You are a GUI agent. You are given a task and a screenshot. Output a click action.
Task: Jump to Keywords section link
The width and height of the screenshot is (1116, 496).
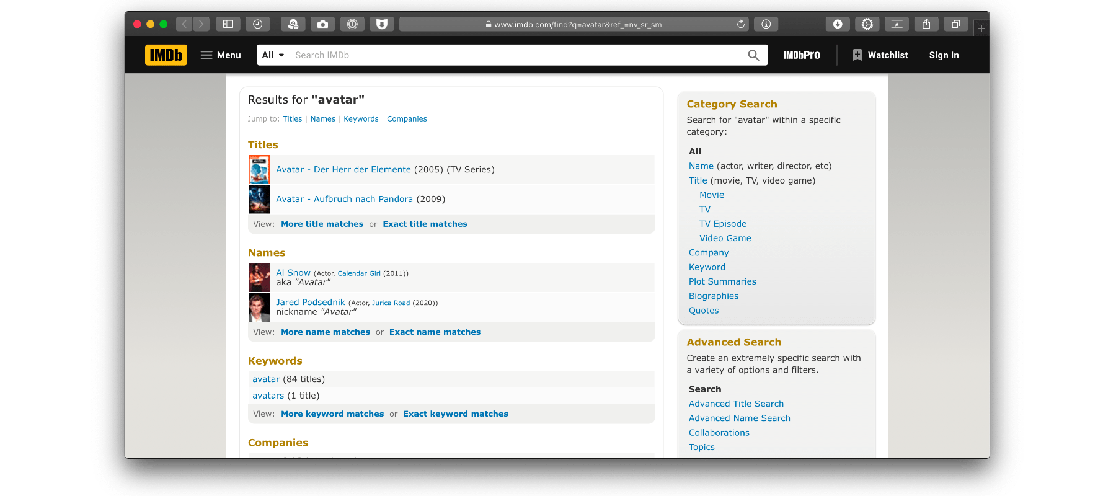point(361,119)
